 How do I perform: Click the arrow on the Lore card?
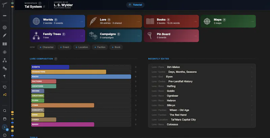pos(138,22)
